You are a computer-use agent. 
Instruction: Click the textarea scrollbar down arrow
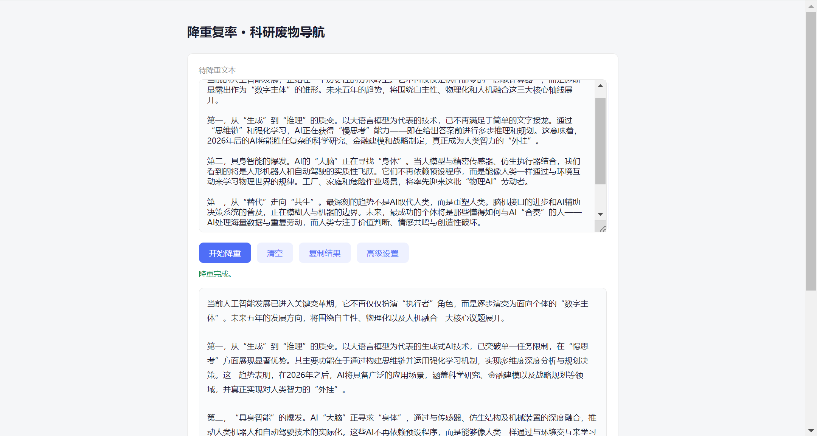[x=600, y=214]
